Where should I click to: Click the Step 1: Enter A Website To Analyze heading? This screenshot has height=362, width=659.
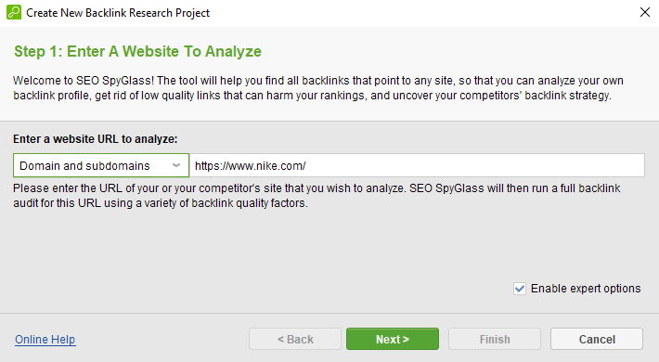click(x=137, y=51)
